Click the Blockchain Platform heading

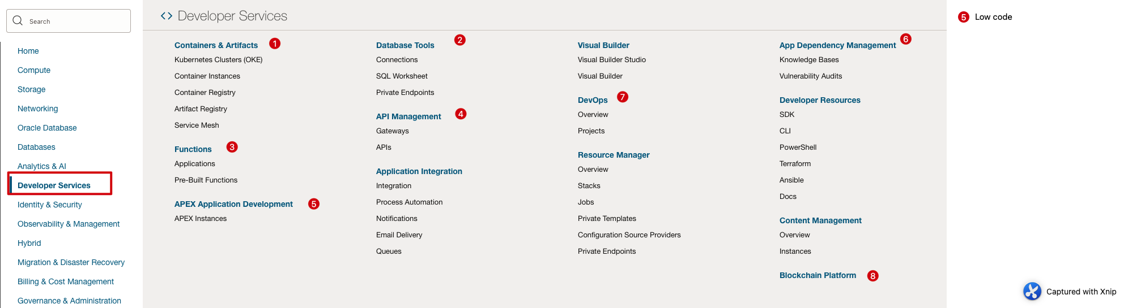click(x=818, y=275)
